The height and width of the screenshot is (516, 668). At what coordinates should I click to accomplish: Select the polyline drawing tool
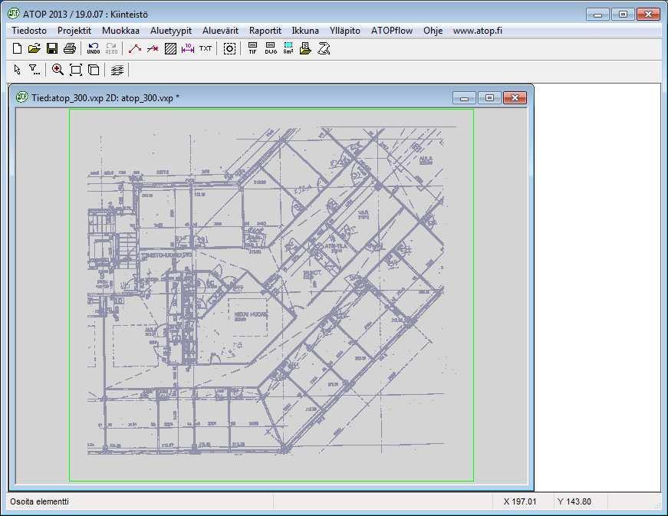click(x=135, y=48)
